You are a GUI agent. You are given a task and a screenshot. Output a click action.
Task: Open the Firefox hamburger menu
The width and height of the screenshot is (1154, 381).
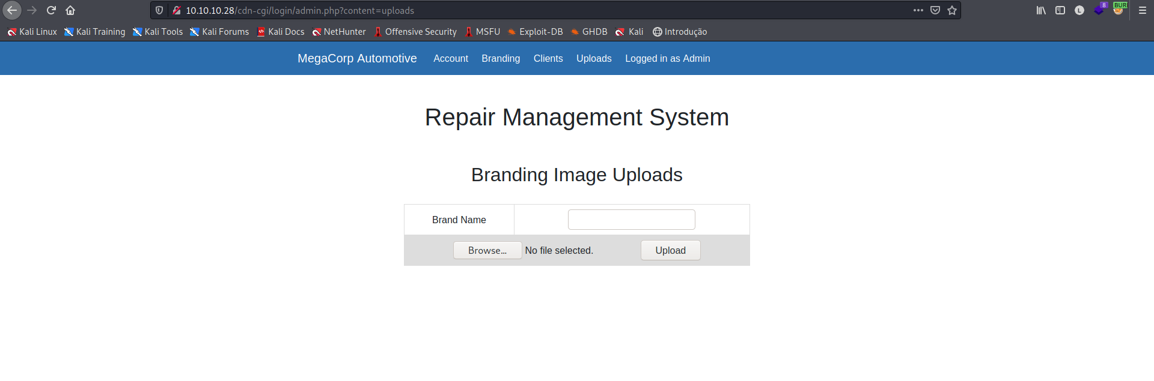pyautogui.click(x=1143, y=10)
